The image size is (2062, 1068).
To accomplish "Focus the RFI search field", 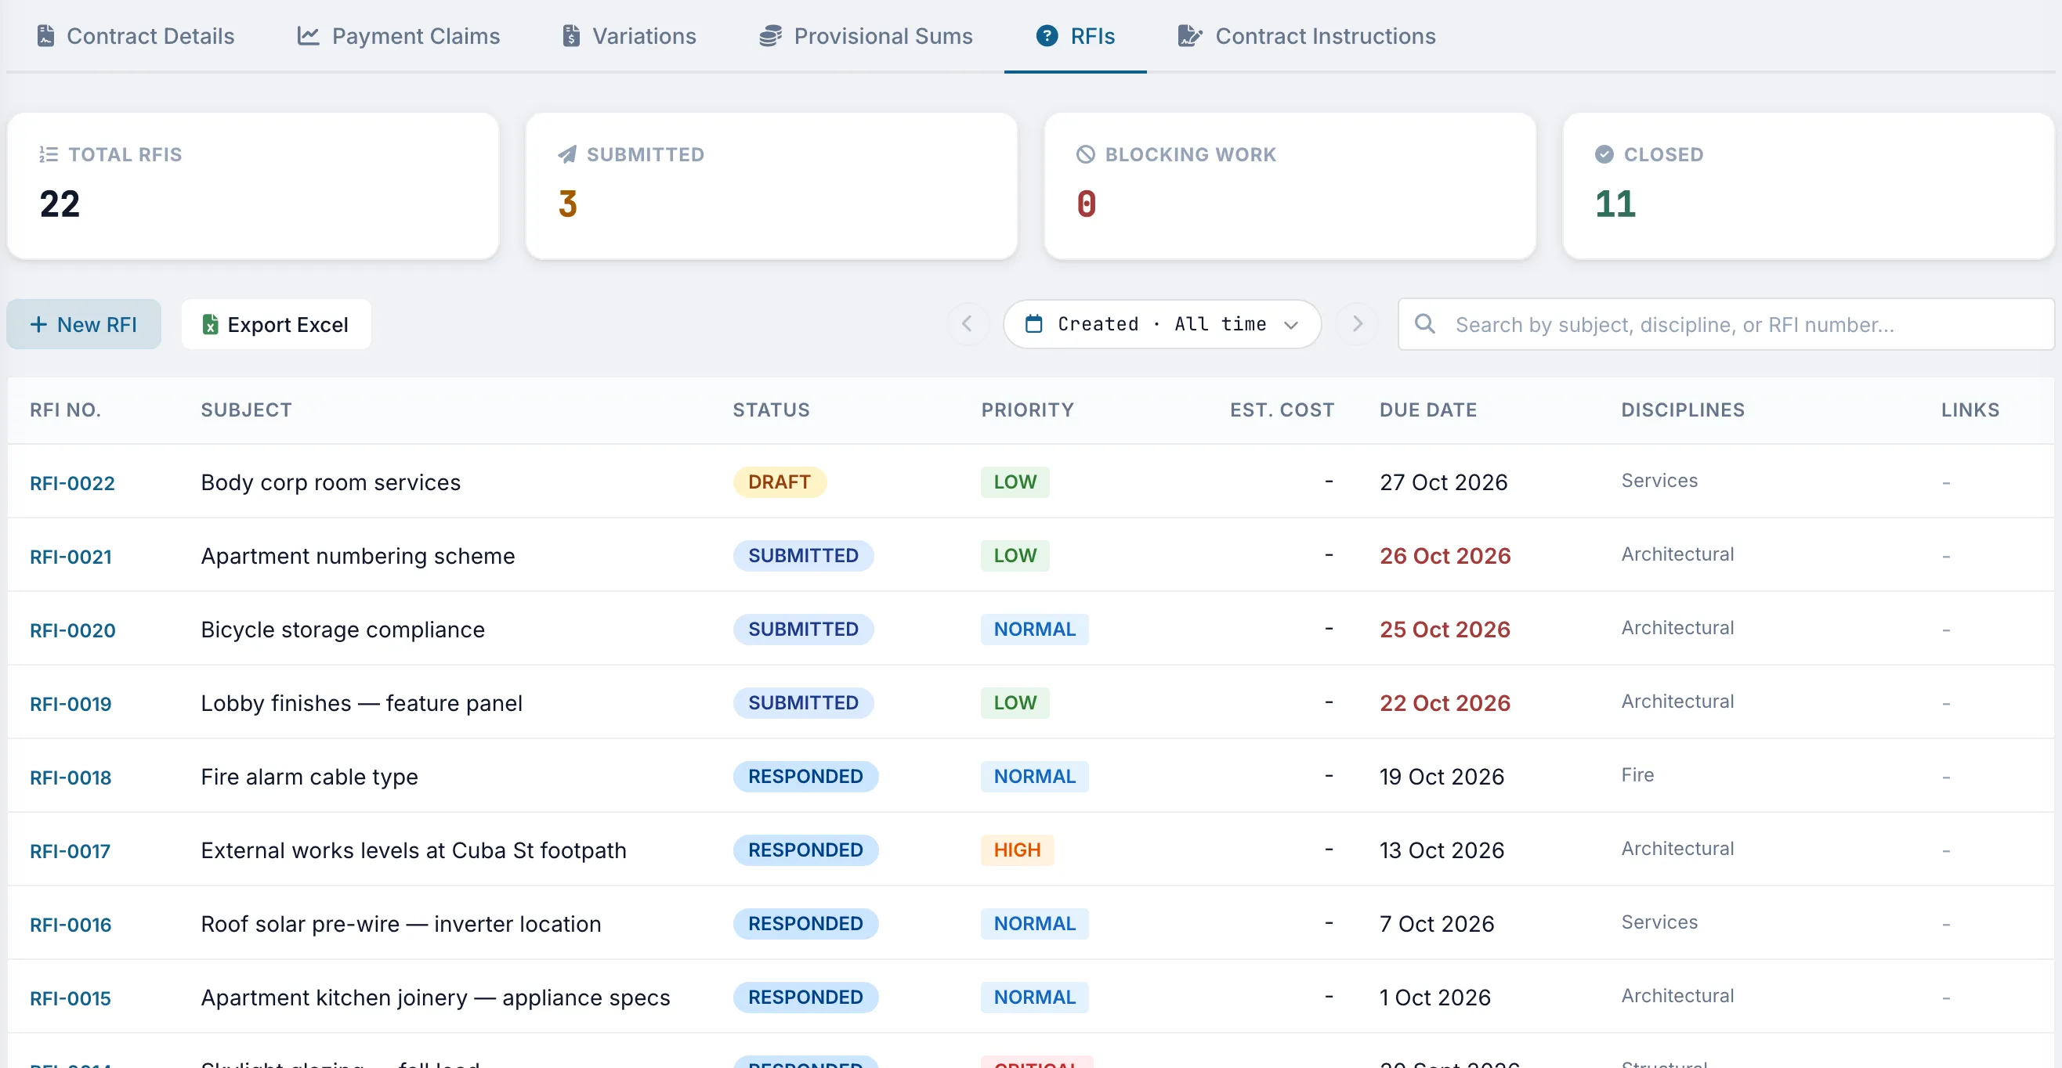I will pyautogui.click(x=1726, y=324).
